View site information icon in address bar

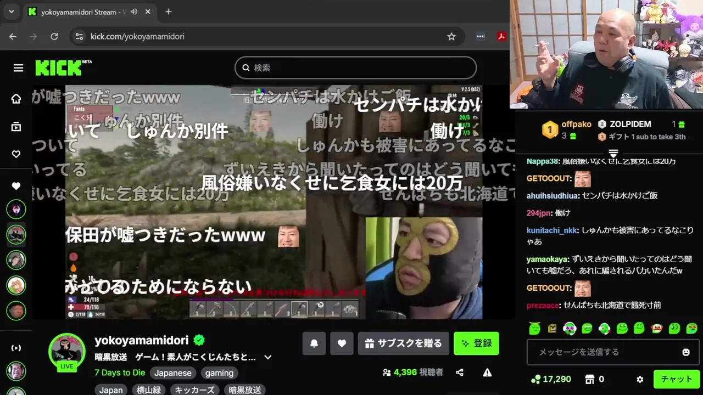[x=79, y=36]
